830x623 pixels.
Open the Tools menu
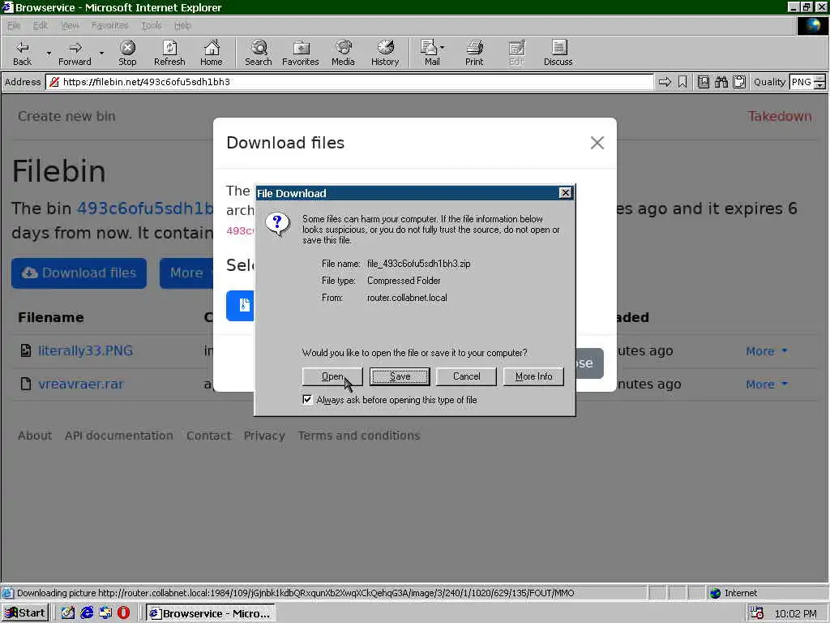click(152, 25)
